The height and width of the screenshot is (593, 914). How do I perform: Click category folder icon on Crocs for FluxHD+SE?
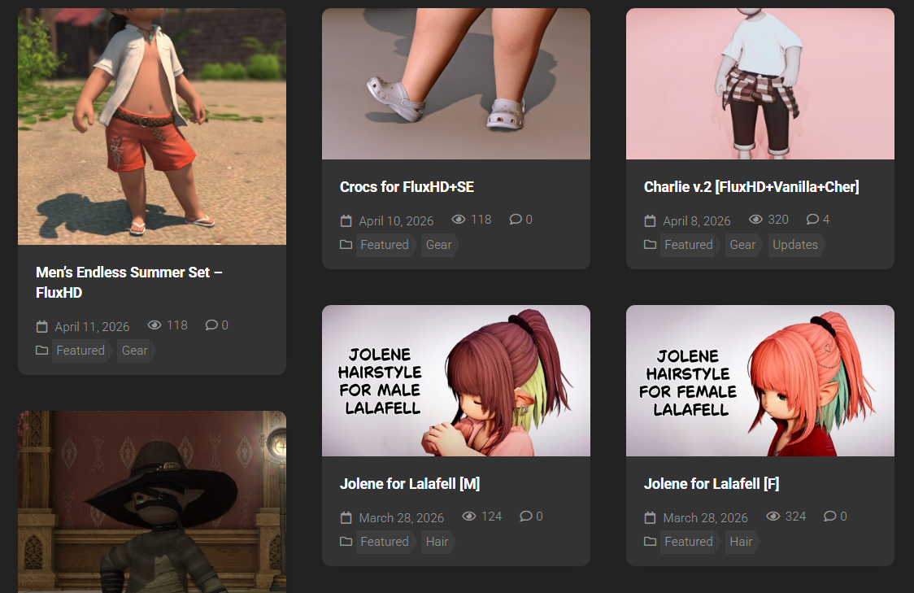(346, 245)
